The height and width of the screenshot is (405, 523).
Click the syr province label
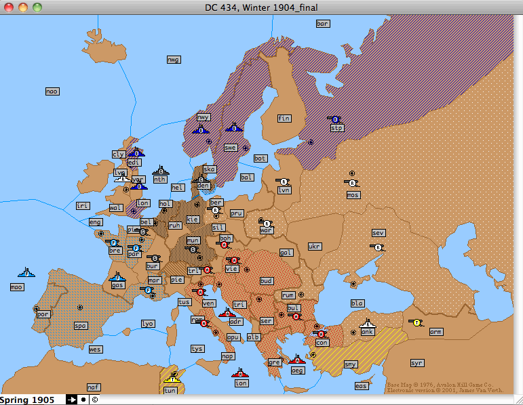click(x=417, y=363)
